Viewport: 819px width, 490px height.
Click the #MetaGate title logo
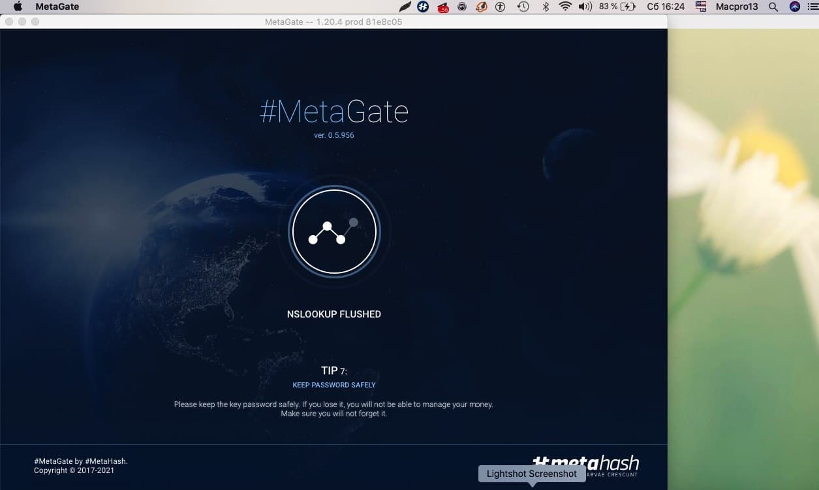coord(334,112)
